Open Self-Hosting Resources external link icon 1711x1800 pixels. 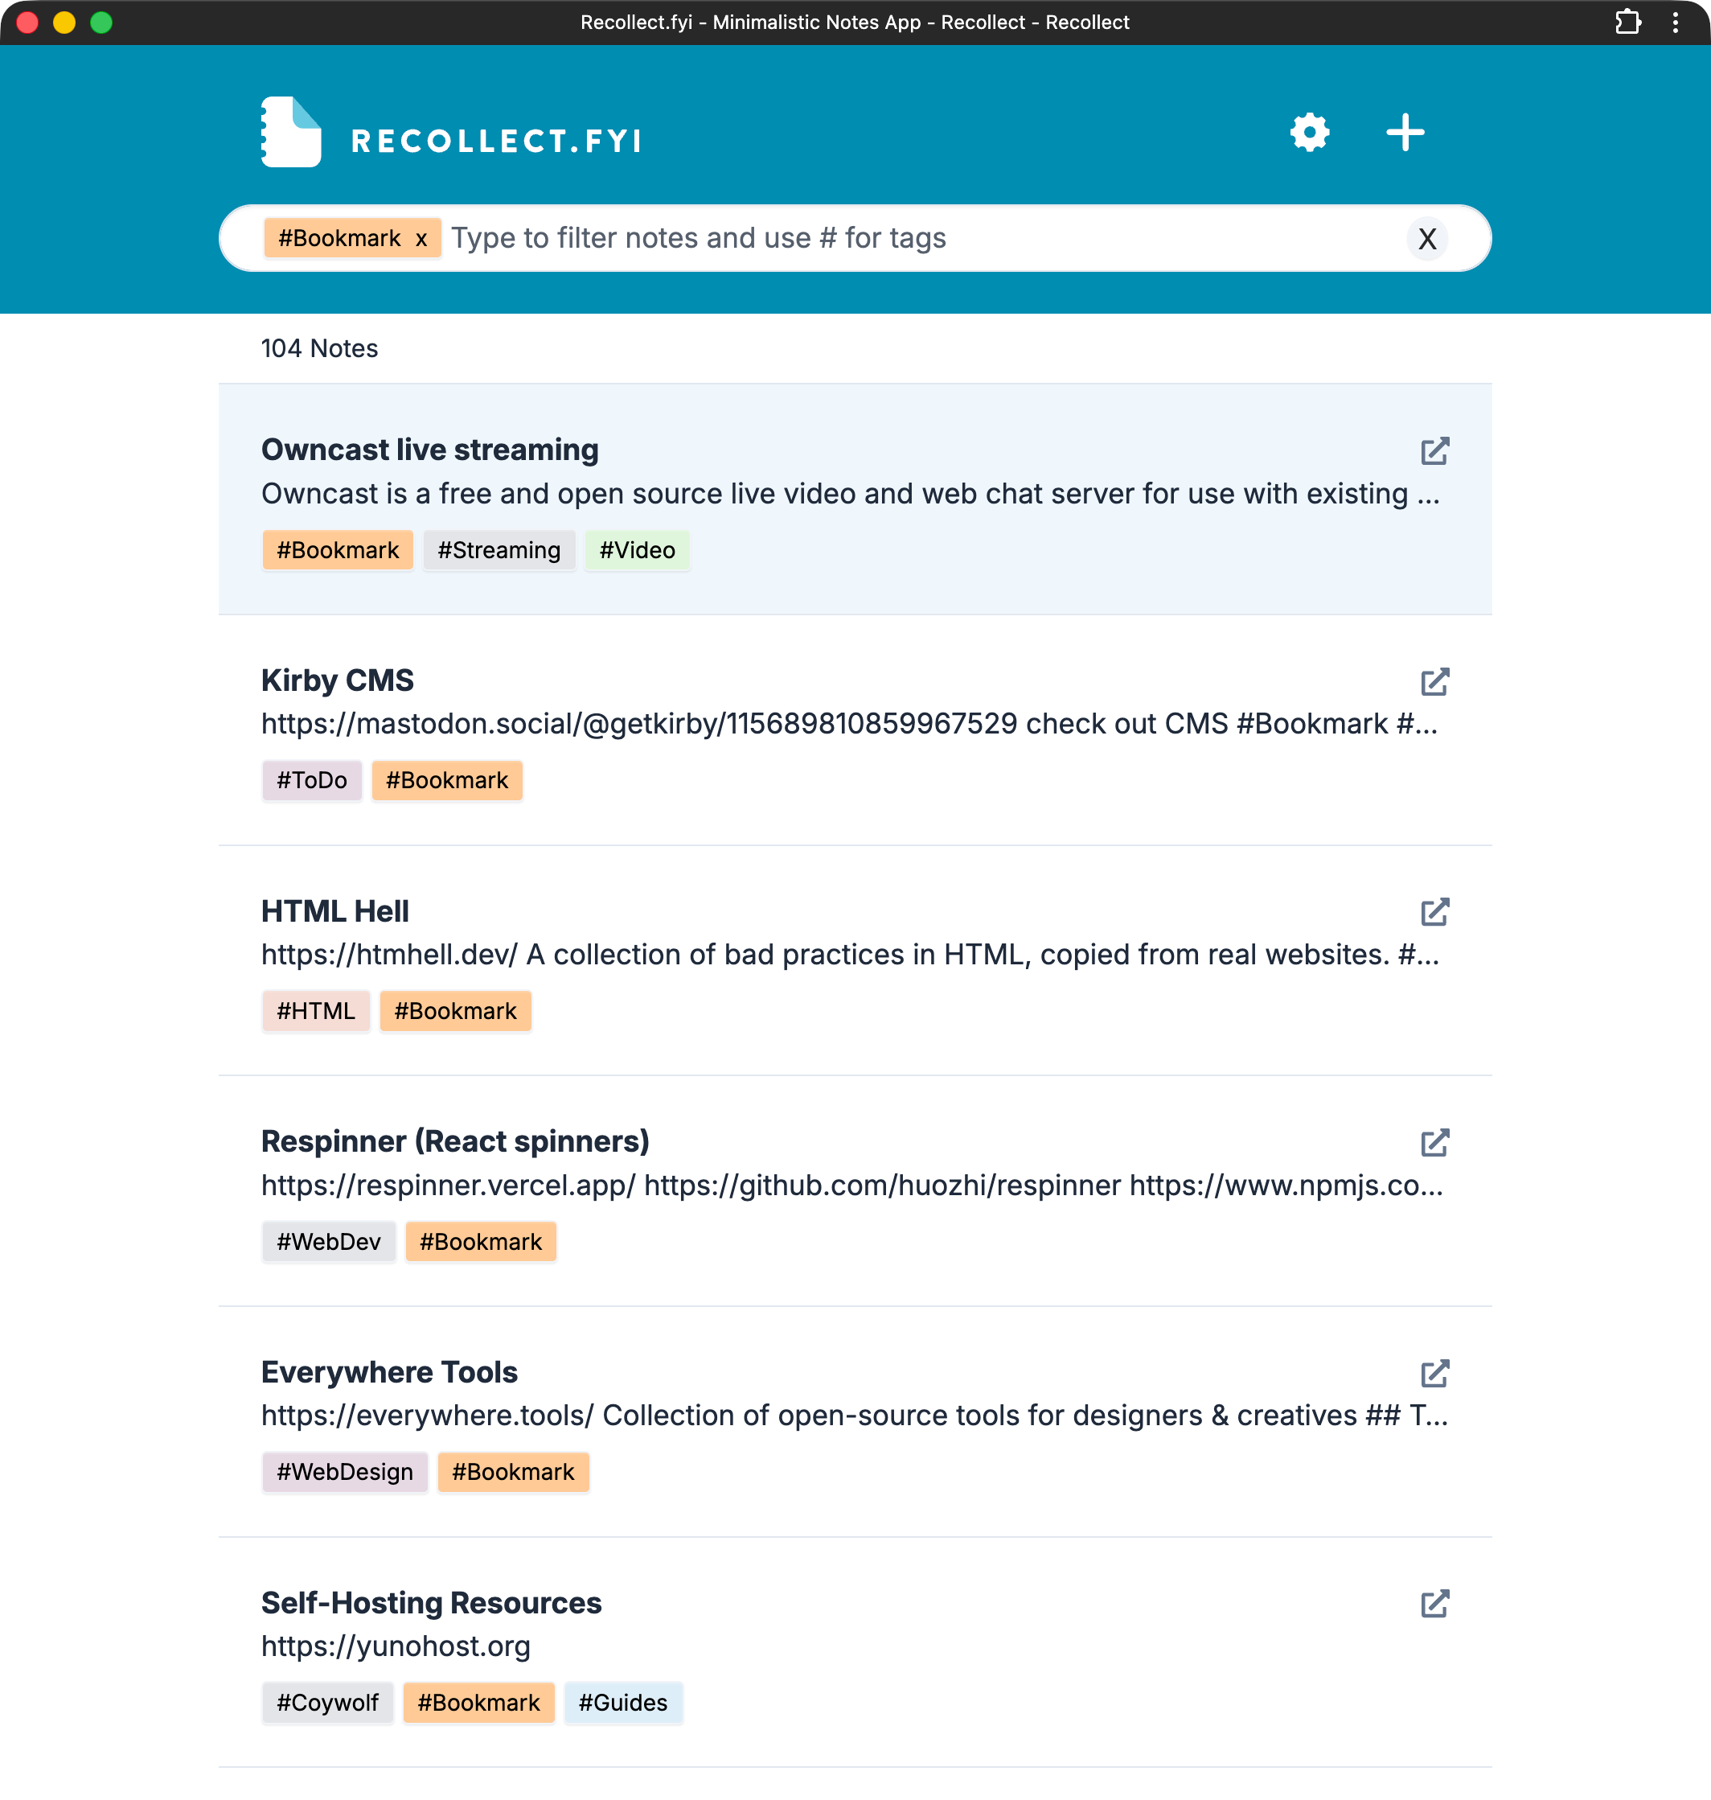coord(1434,1604)
